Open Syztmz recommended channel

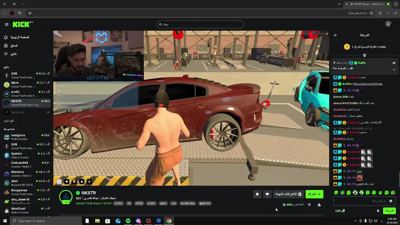pyautogui.click(x=27, y=155)
